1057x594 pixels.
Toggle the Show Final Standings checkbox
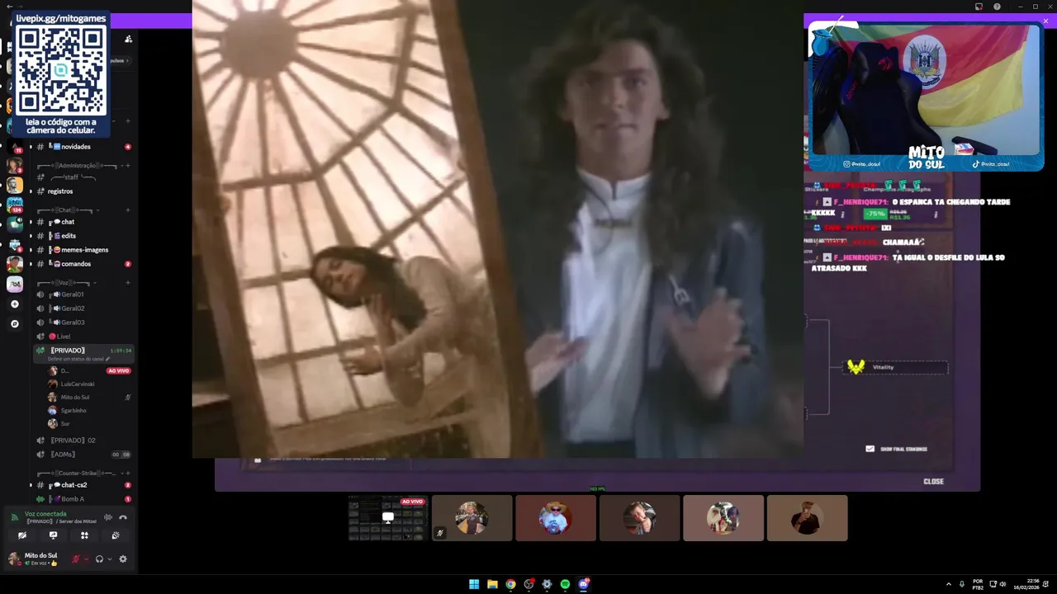[870, 449]
